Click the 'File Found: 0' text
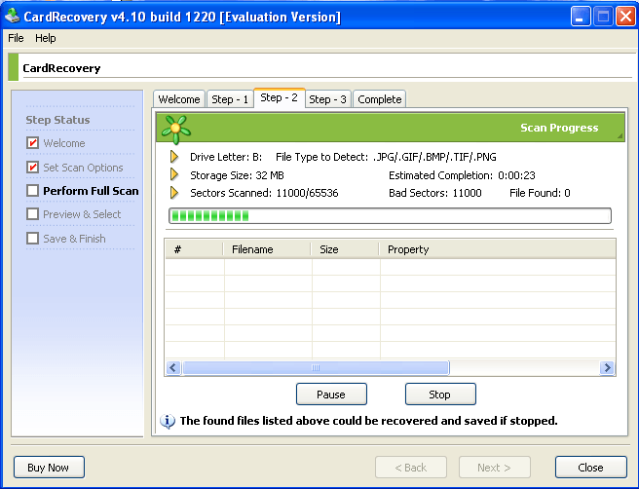This screenshot has width=639, height=489. pyautogui.click(x=540, y=193)
